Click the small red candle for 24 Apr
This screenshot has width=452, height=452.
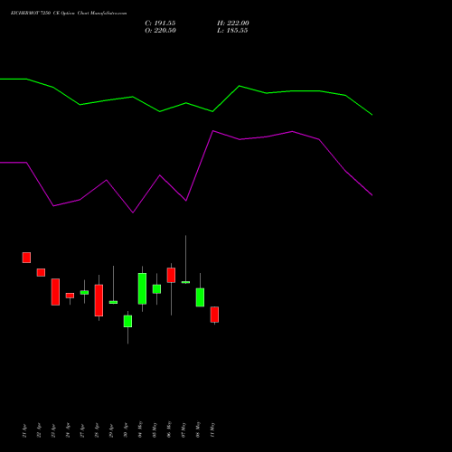70,296
